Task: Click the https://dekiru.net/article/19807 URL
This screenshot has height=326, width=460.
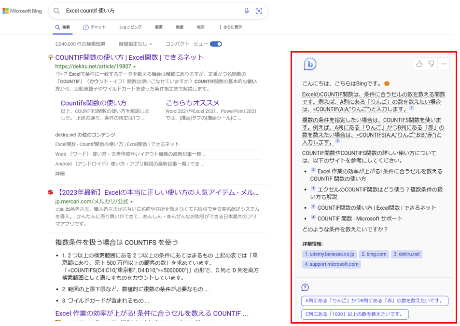Action: tap(93, 67)
